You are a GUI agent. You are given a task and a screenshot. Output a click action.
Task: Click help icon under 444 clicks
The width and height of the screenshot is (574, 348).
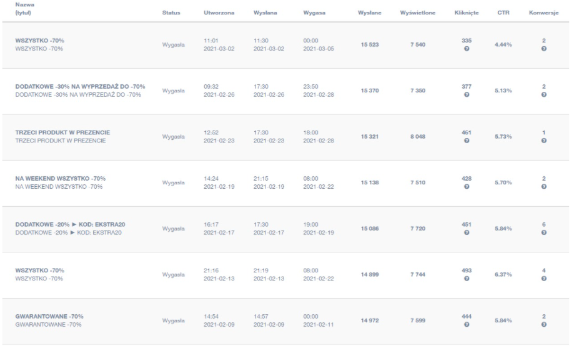pyautogui.click(x=467, y=324)
